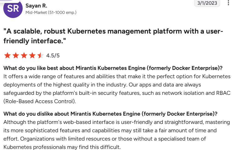Image resolution: width=232 pixels, height=150 pixels.
Task: Click the first orange rating star
Action: point(7,55)
